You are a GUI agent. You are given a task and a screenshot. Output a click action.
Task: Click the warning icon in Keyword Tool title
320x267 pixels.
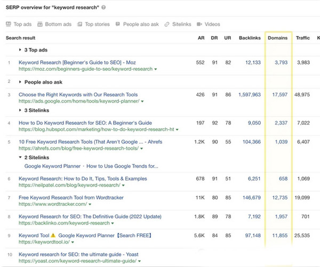(x=53, y=236)
